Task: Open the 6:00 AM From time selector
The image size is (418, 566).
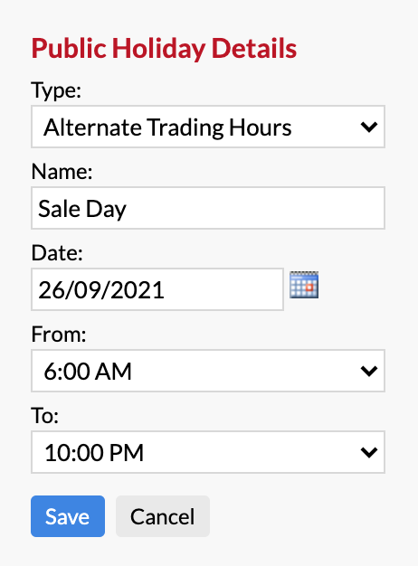Action: tap(208, 371)
